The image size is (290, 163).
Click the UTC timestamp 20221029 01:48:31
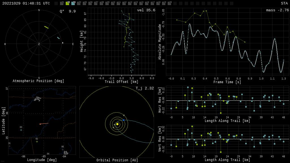pos(26,3)
